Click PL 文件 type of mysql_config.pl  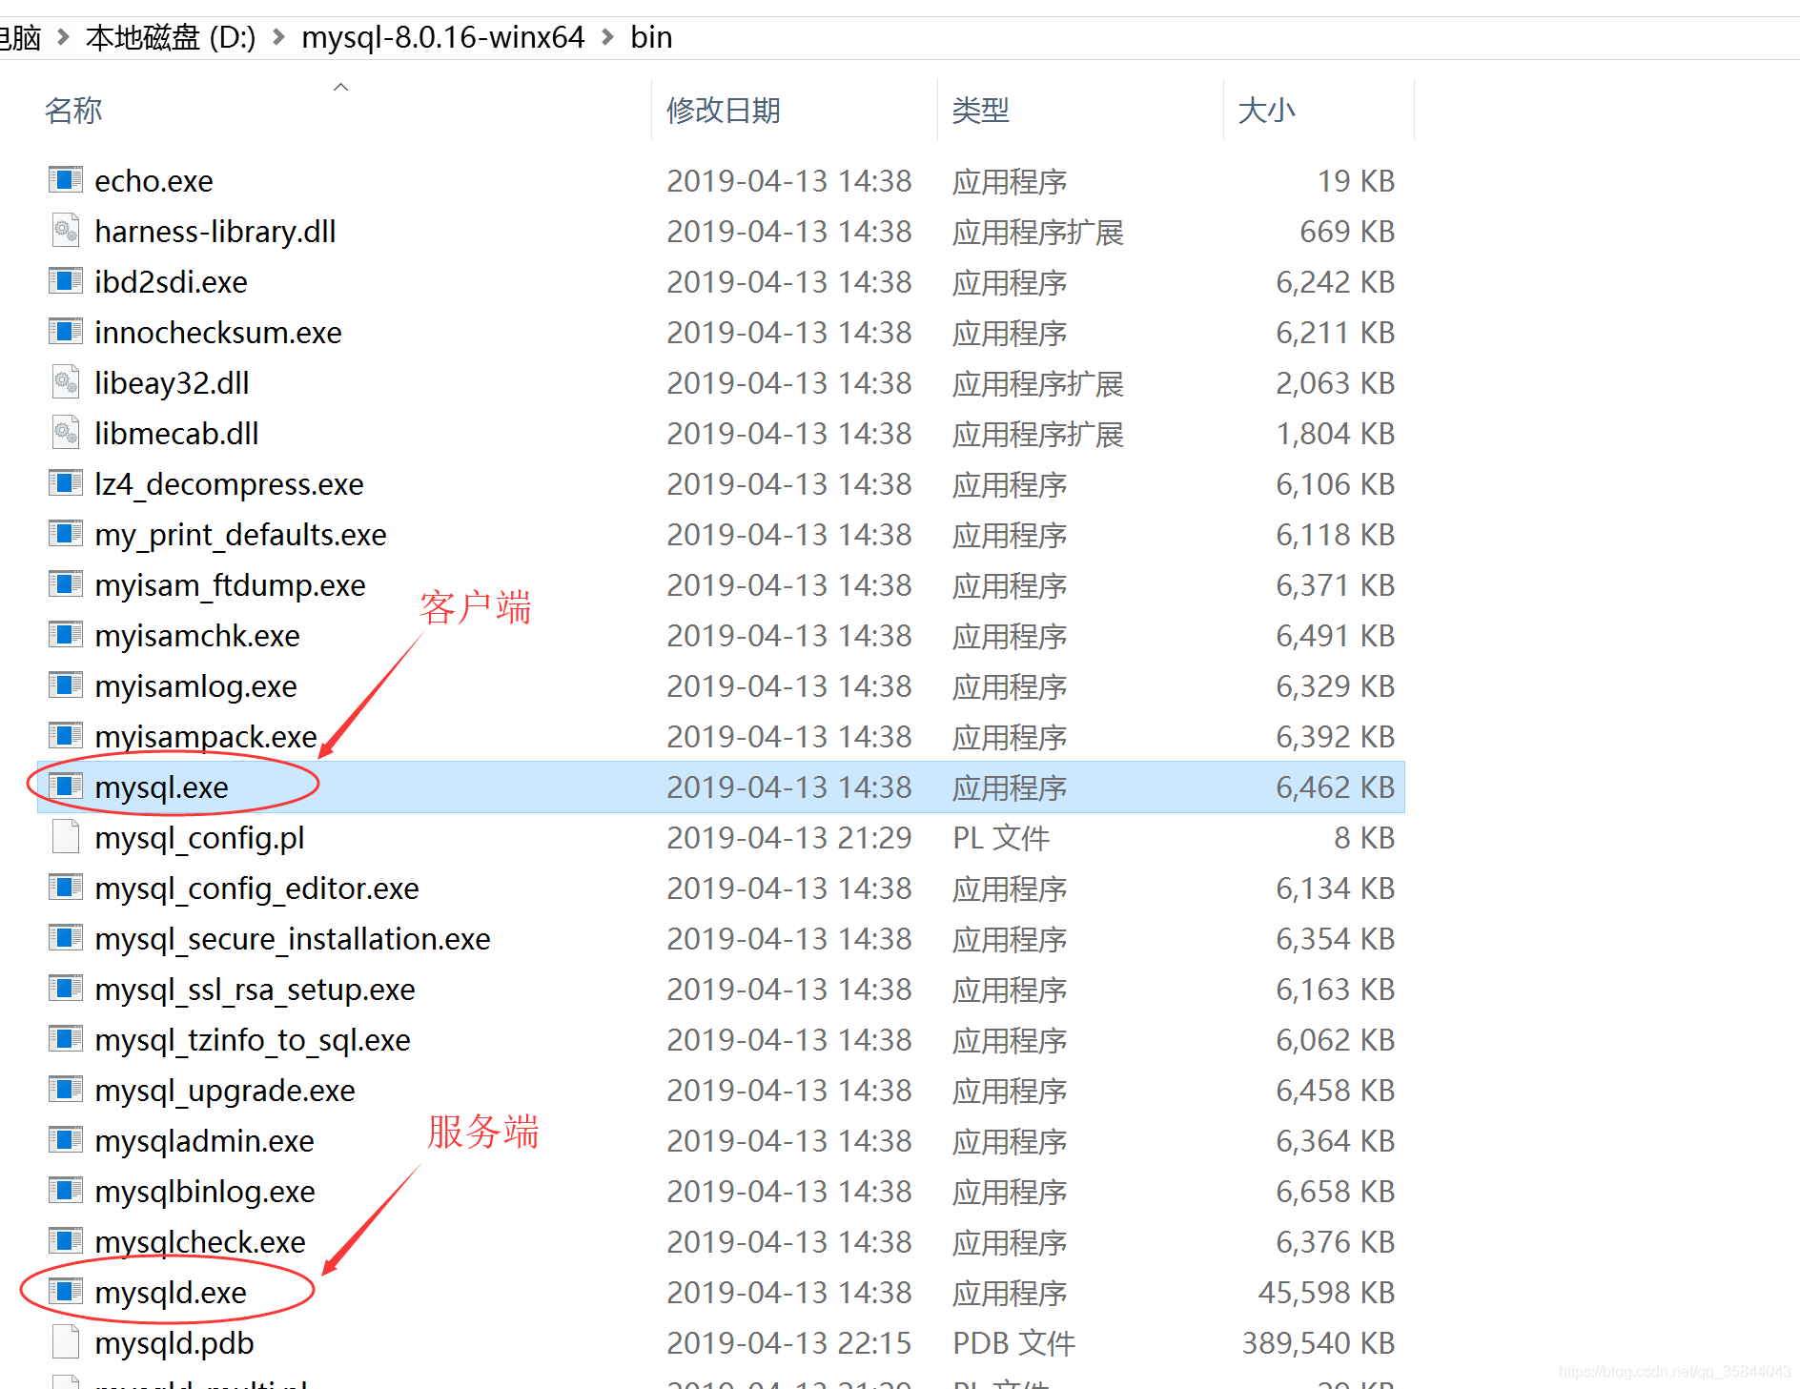(x=1001, y=838)
